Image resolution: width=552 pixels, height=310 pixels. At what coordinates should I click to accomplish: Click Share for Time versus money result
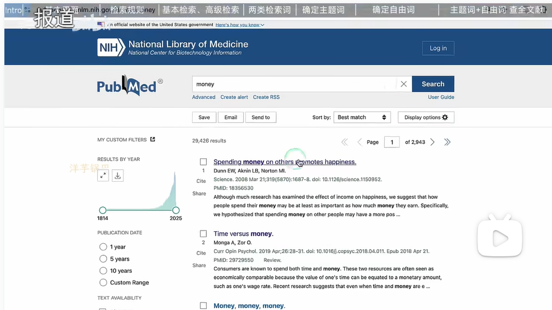pos(199,266)
